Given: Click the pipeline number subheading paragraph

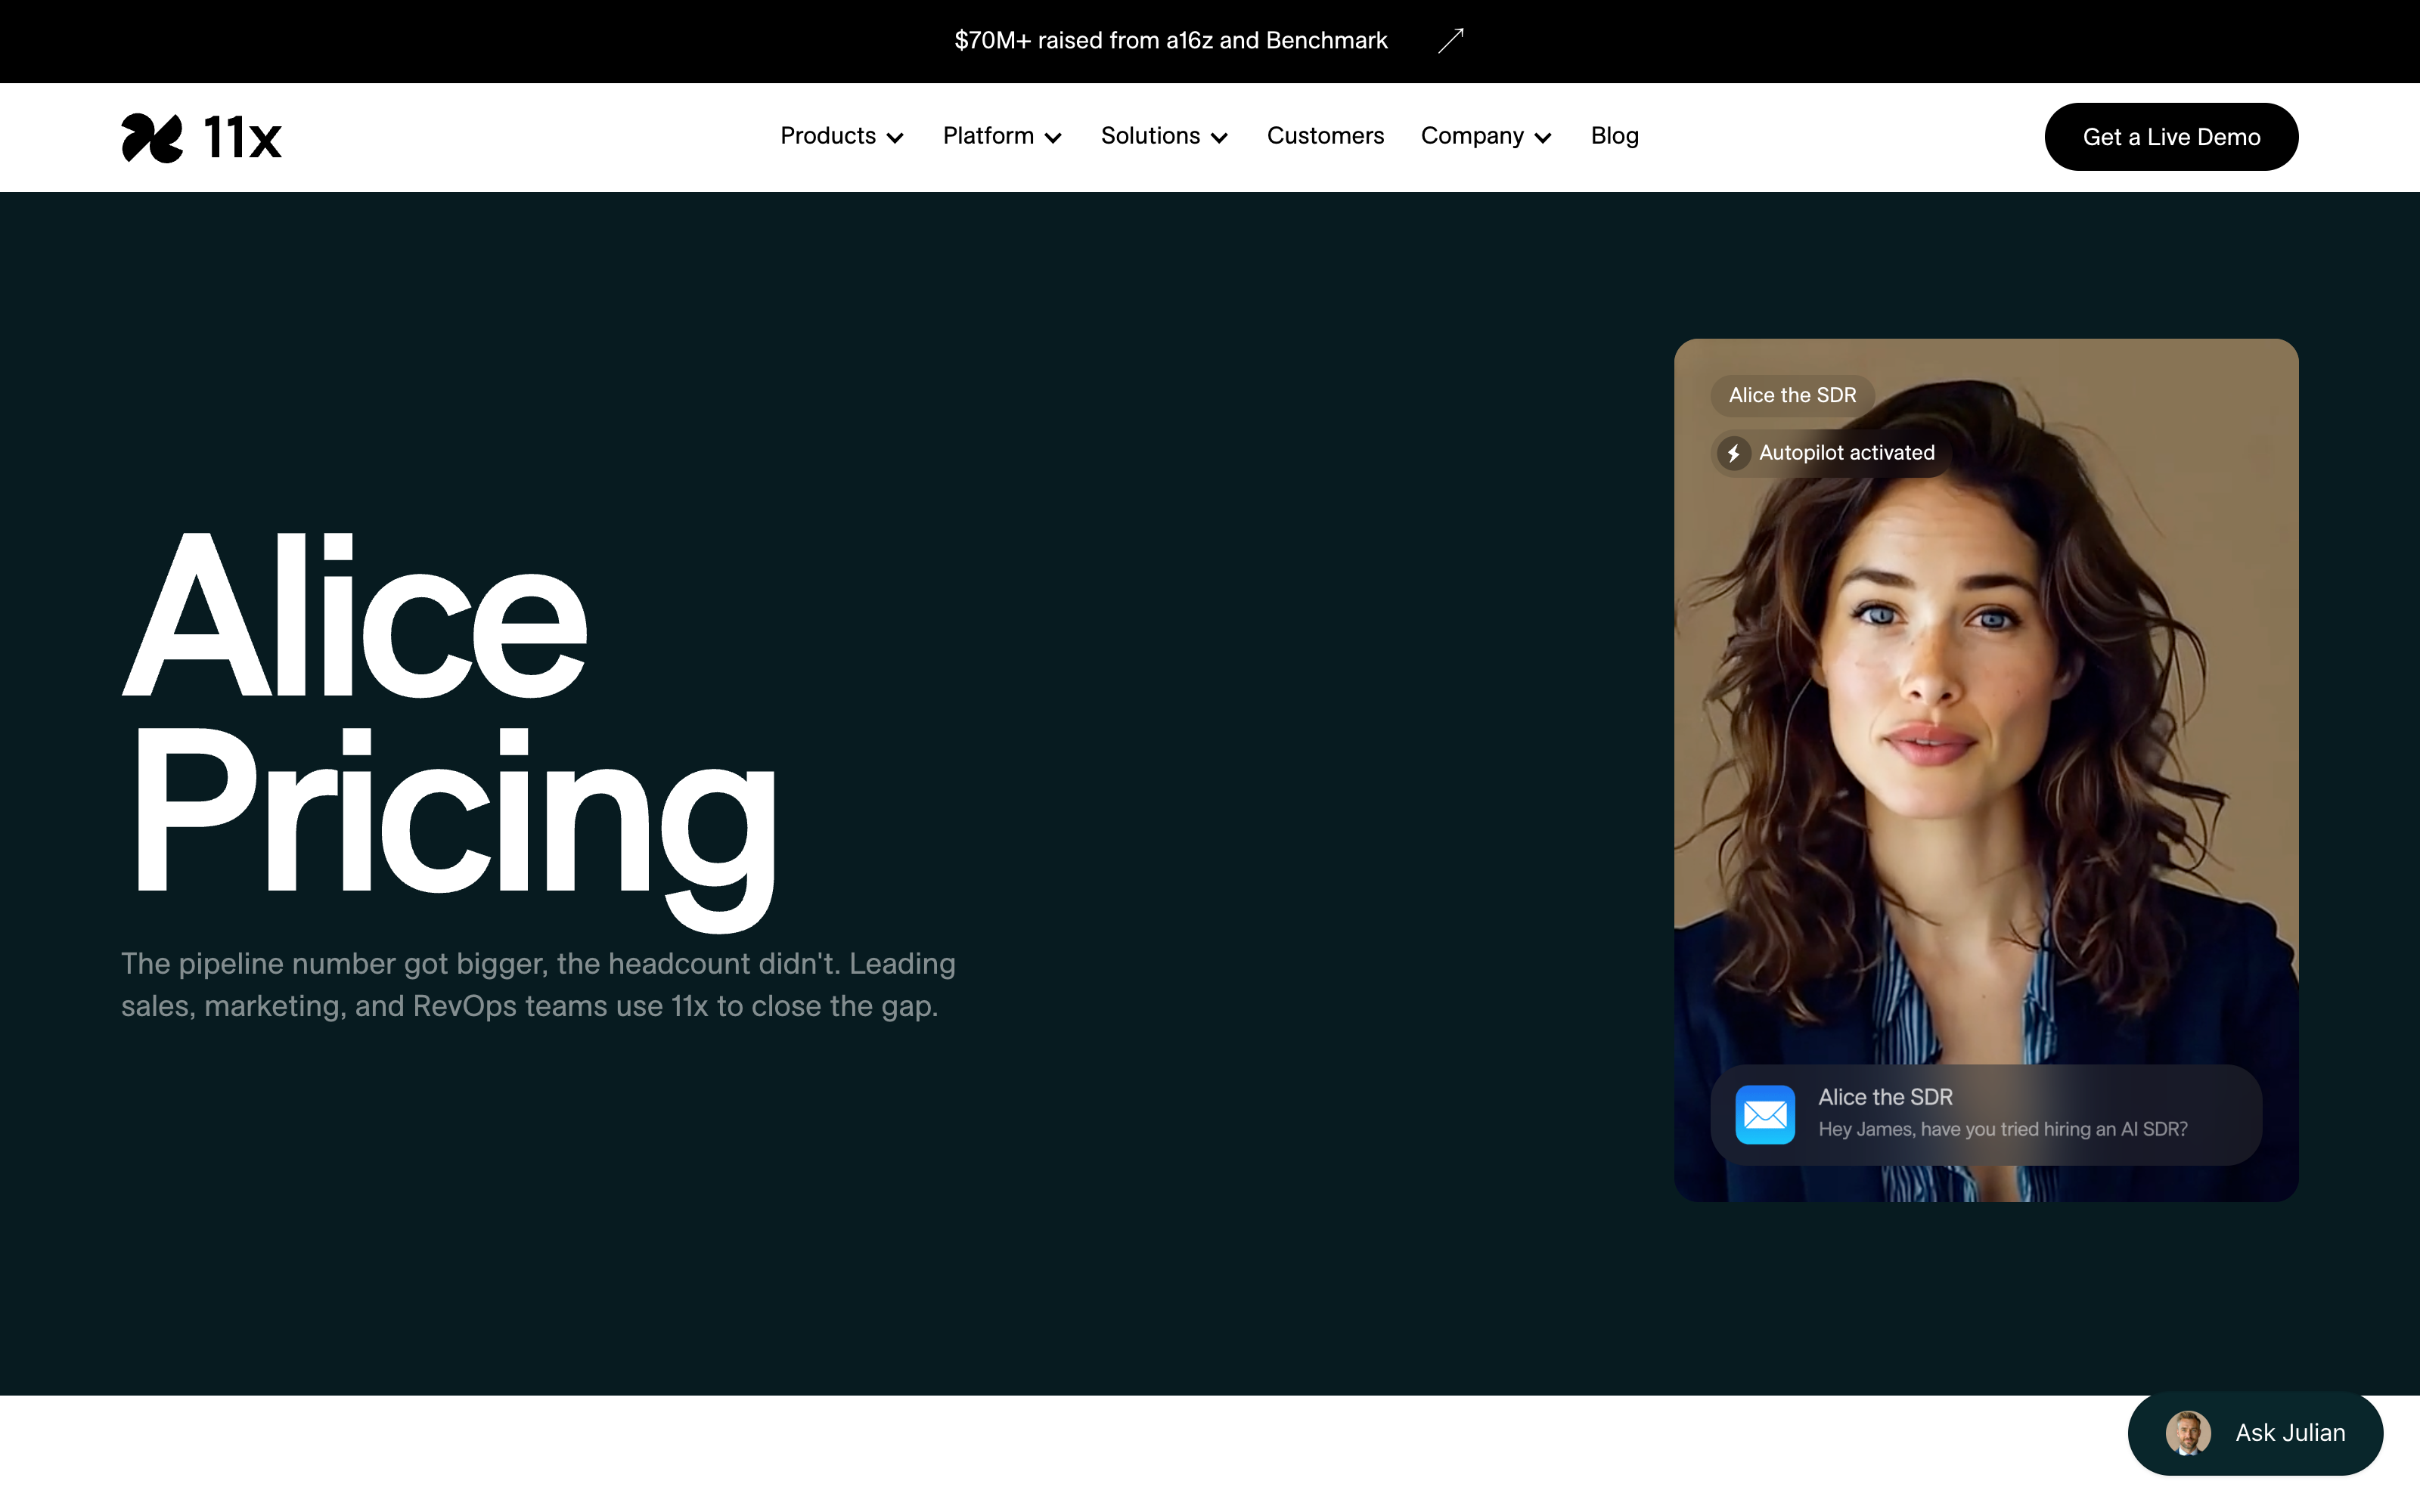Looking at the screenshot, I should coord(538,985).
